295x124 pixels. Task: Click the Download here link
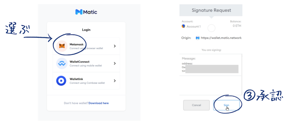pyautogui.click(x=98, y=103)
